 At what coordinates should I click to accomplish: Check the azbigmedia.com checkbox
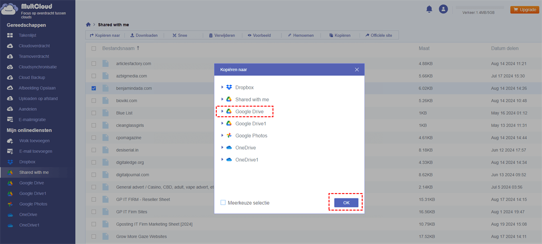point(93,76)
